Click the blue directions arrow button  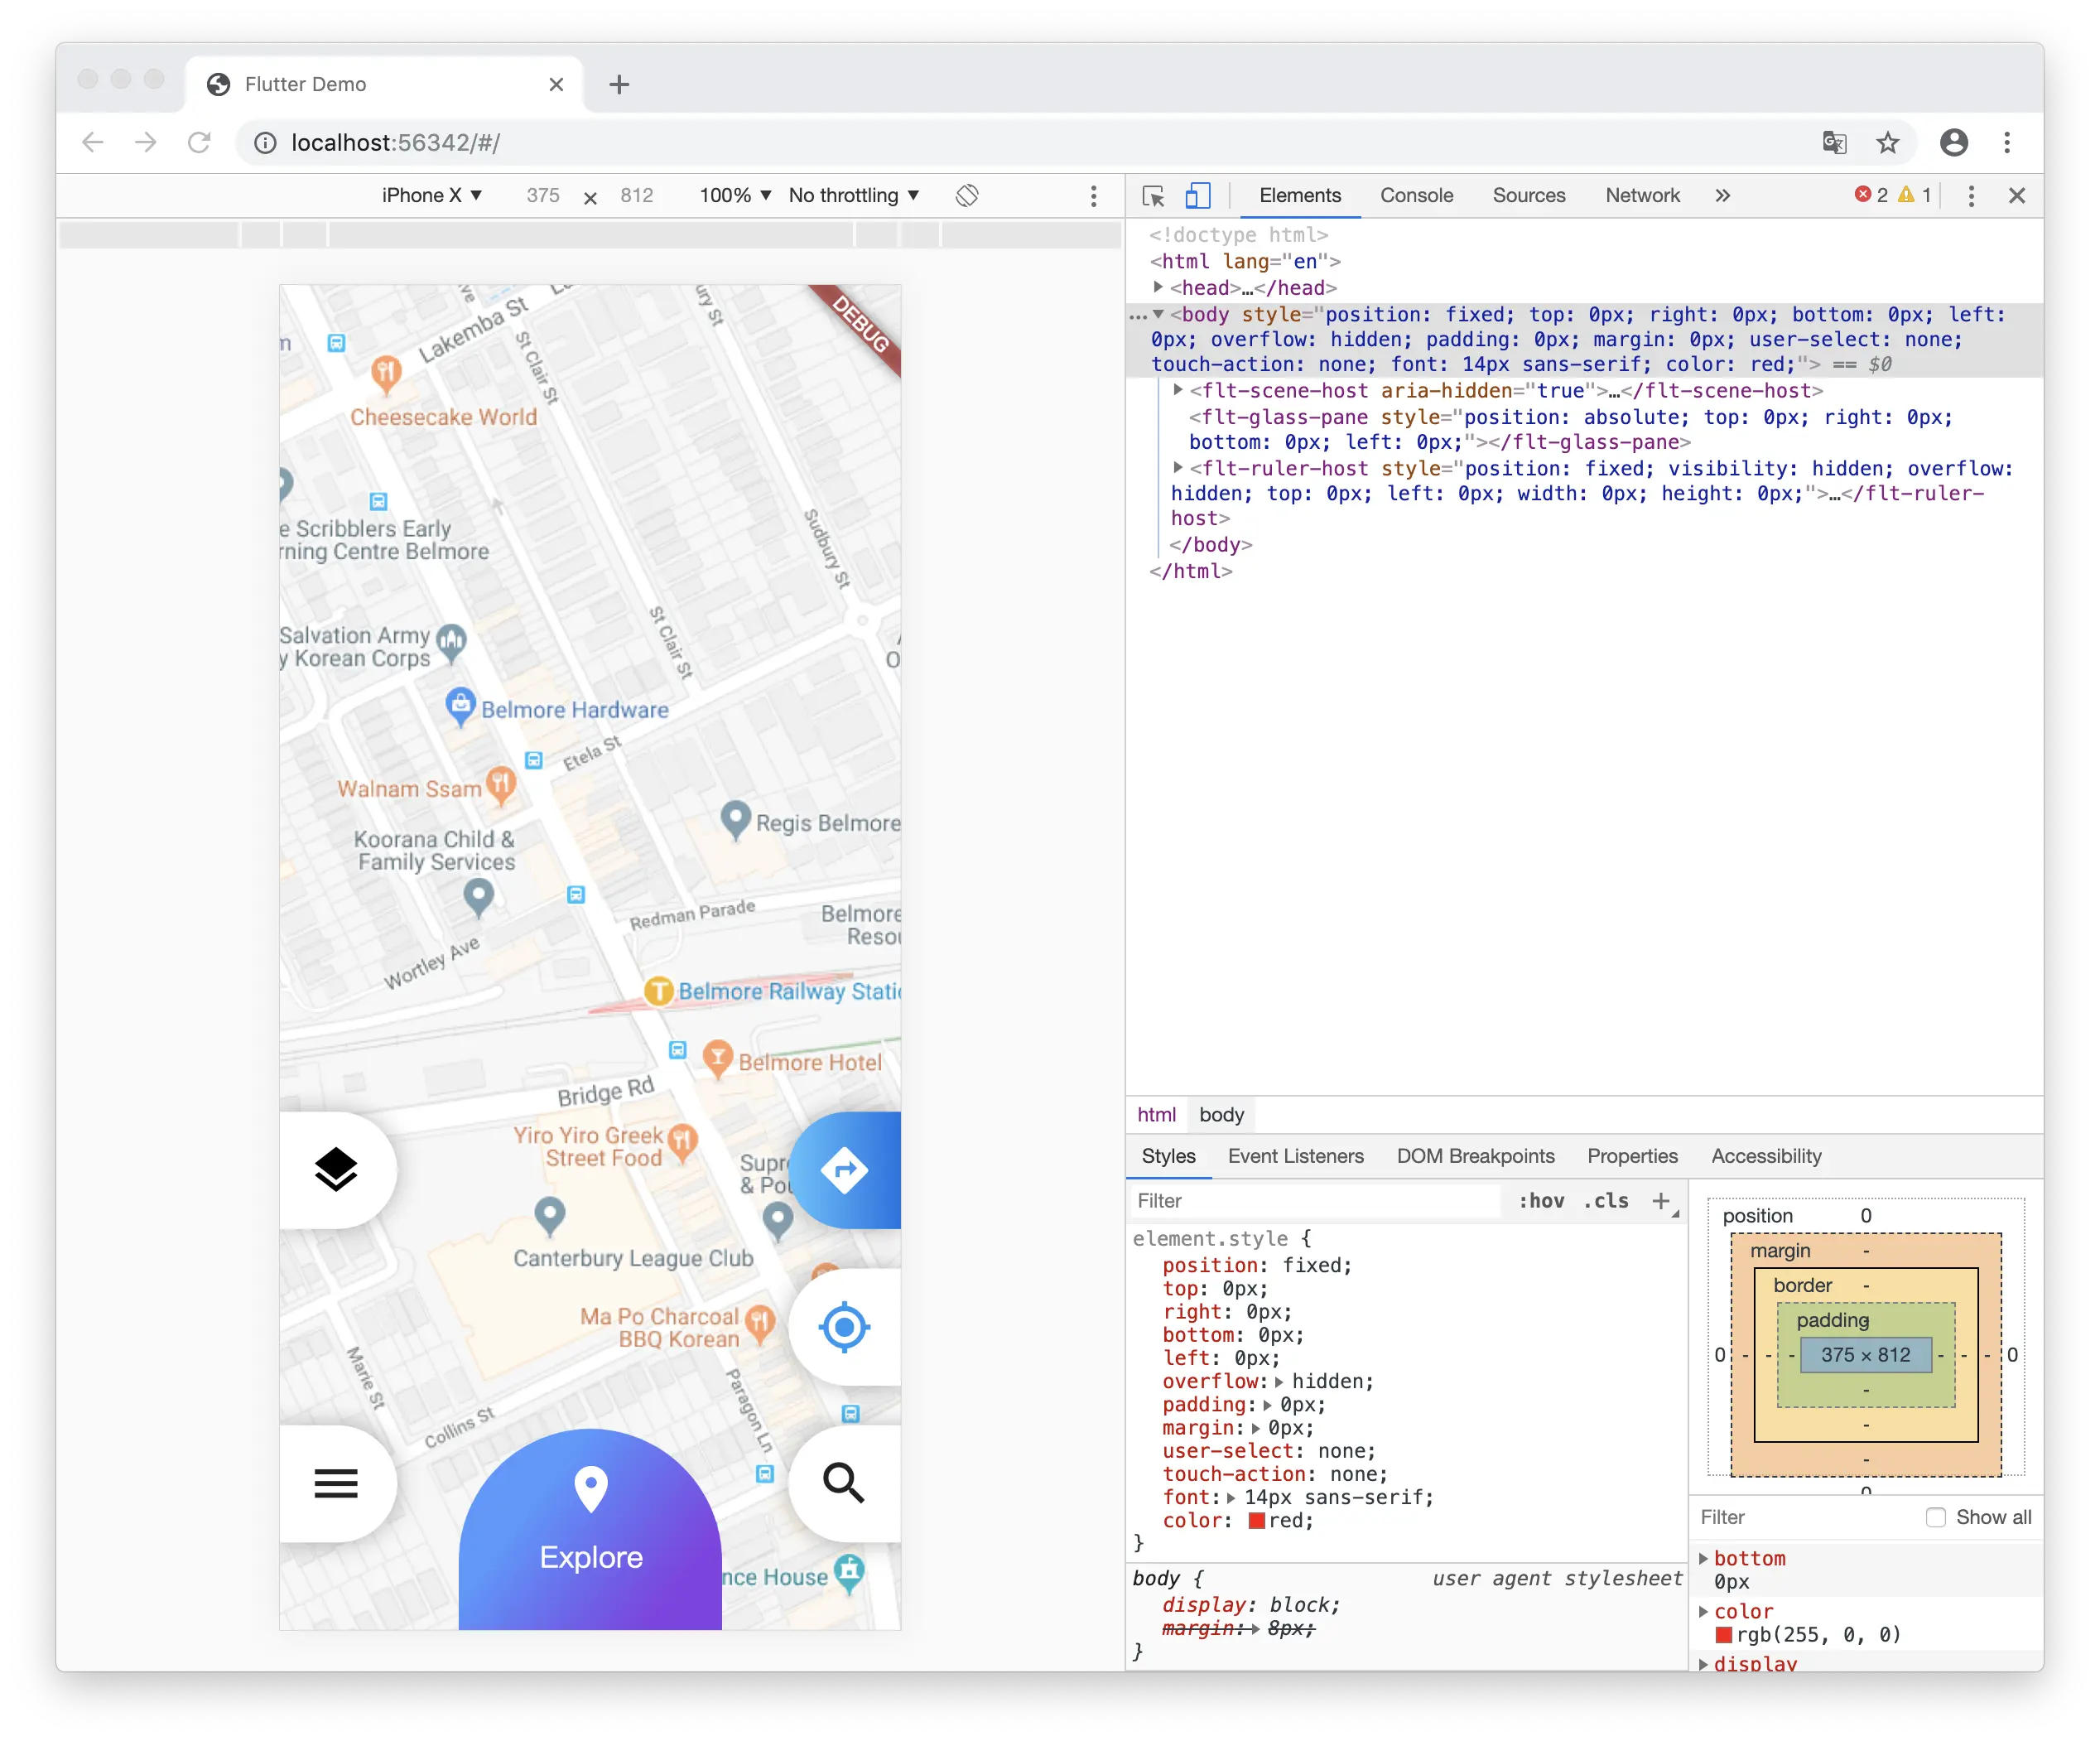tap(845, 1169)
